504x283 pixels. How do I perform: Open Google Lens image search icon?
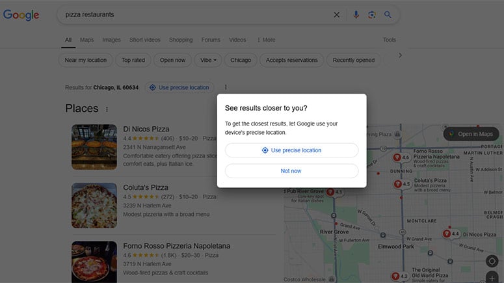coord(372,15)
